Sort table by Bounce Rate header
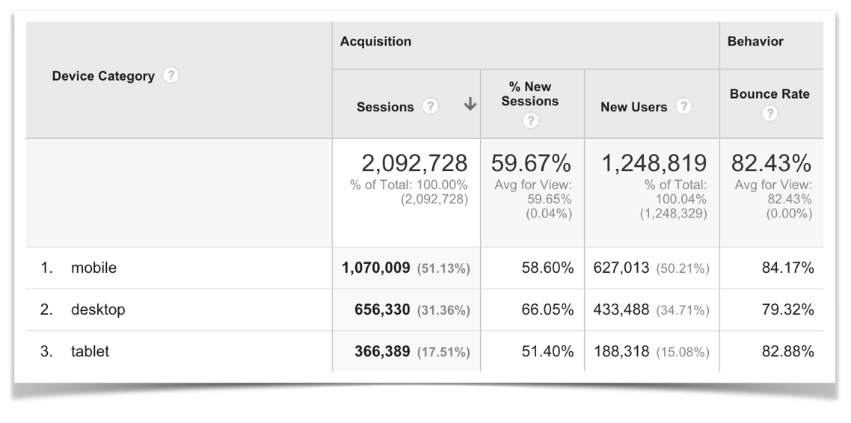 771,94
